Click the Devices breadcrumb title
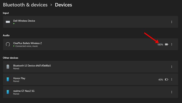Image resolution: width=182 pixels, height=103 pixels. click(x=63, y=5)
